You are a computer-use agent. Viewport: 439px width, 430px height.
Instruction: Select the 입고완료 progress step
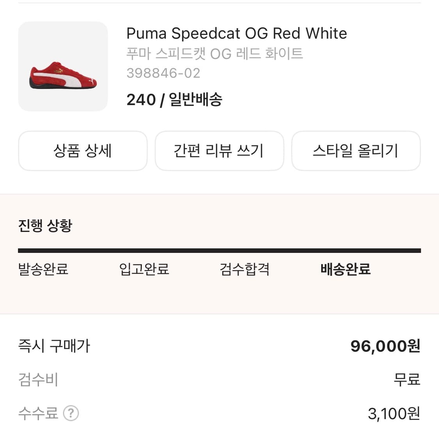pos(143,269)
